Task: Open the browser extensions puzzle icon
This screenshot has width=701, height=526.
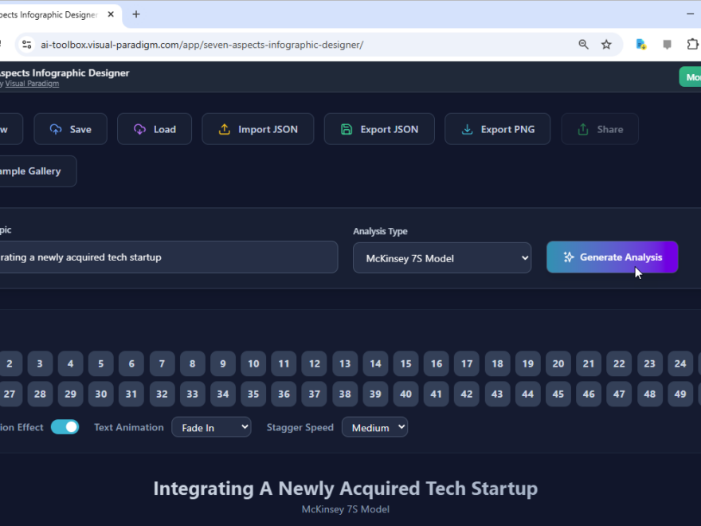Action: (x=691, y=45)
